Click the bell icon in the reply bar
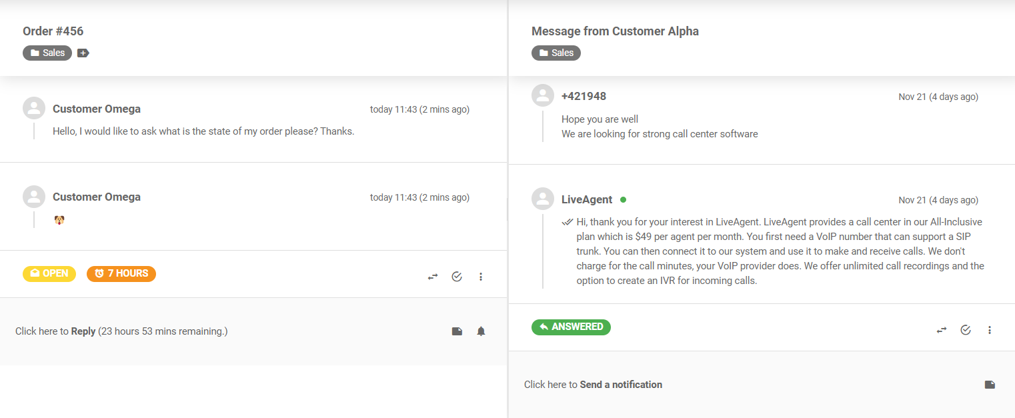This screenshot has width=1015, height=418. pyautogui.click(x=481, y=331)
